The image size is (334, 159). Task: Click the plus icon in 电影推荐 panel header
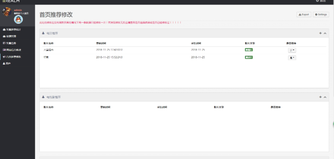(320, 33)
